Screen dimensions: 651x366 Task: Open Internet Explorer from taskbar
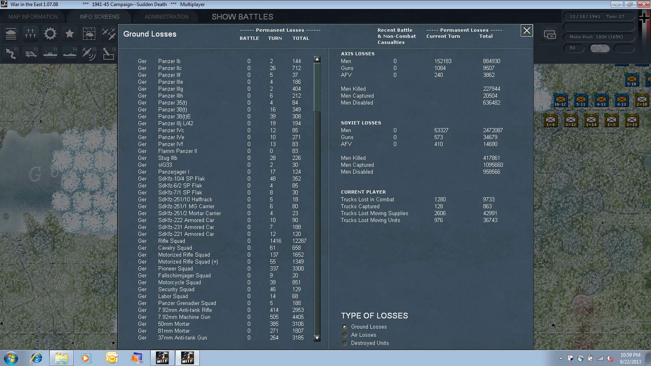click(37, 358)
